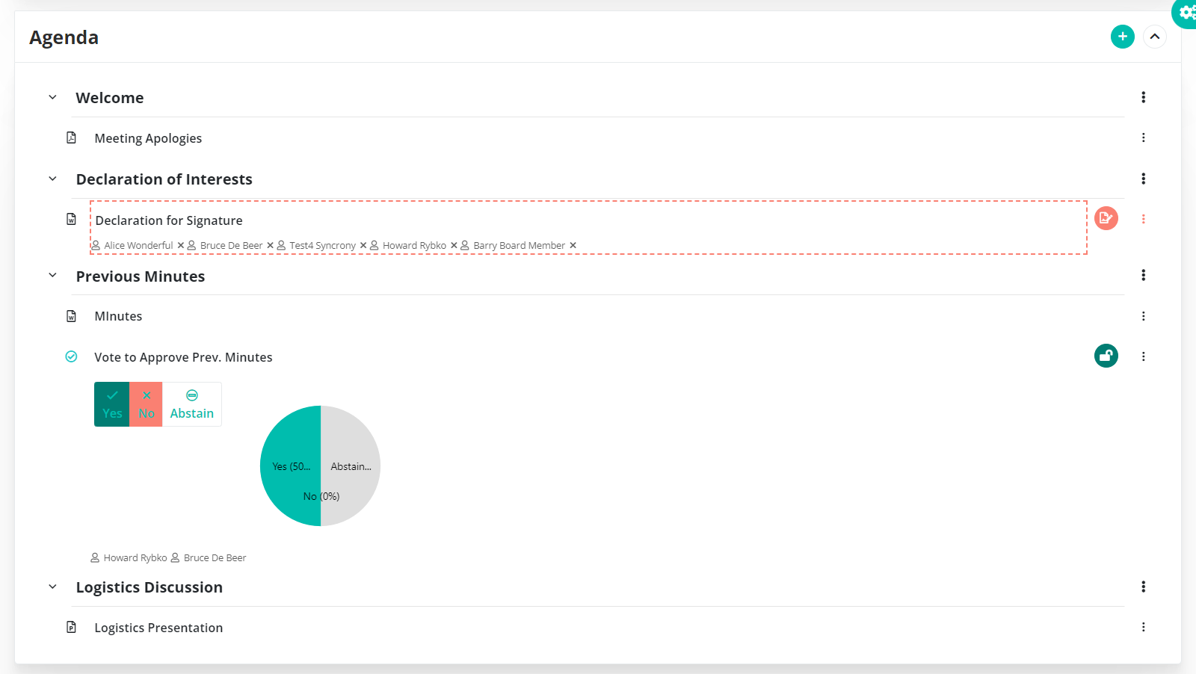The height and width of the screenshot is (674, 1196).
Task: Click voter Howard Rybko below the chart
Action: point(135,557)
